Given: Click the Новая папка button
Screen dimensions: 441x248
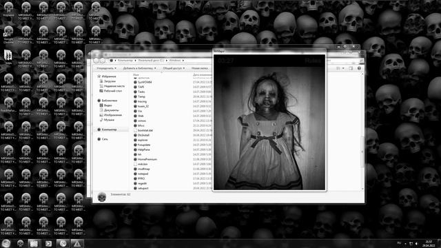Looking at the screenshot, I should pos(200,68).
